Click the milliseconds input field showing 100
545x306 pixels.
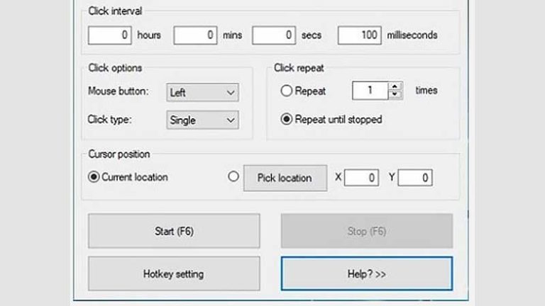click(x=360, y=35)
